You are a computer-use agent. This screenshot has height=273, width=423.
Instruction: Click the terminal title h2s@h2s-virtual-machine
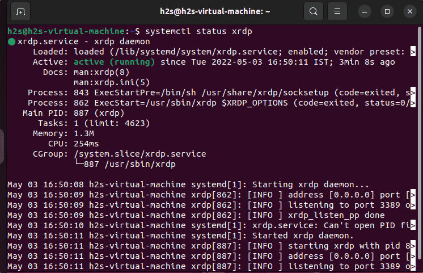tap(215, 11)
